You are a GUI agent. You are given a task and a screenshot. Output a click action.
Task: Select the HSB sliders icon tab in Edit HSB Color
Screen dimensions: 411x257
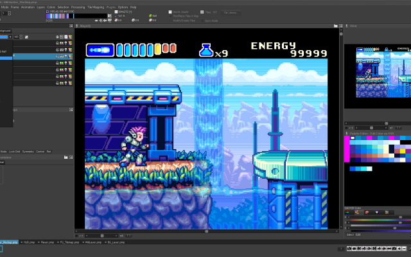point(357,212)
